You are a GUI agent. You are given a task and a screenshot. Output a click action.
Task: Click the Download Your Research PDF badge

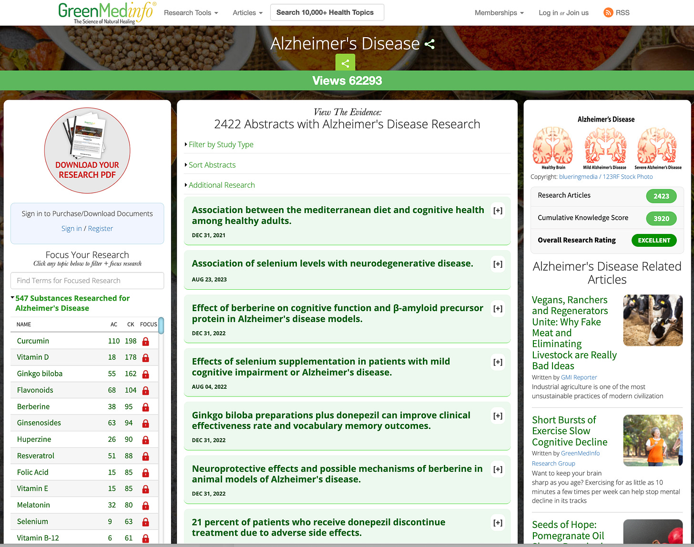87,150
